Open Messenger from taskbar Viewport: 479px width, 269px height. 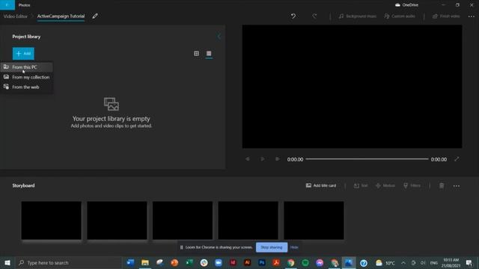[320, 262]
